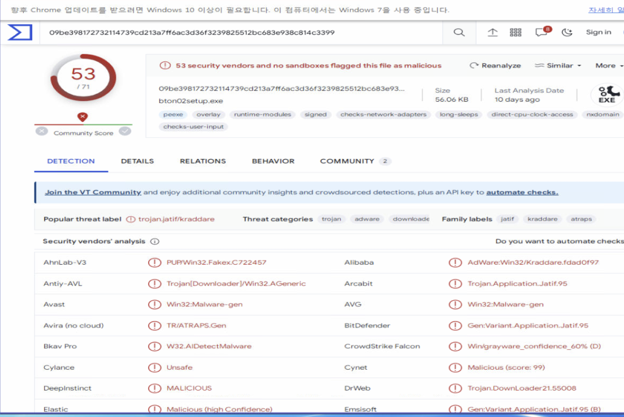Select file name bton02setup.exe
624x417 pixels.
pos(190,101)
